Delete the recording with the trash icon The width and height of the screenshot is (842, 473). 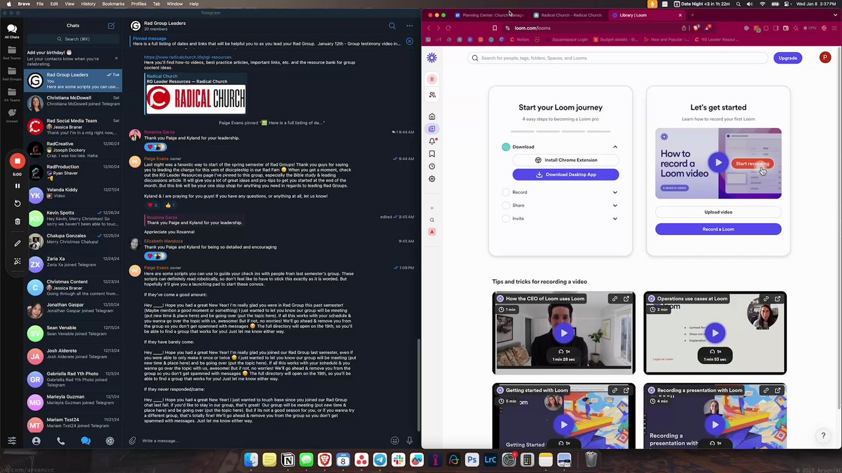17,221
